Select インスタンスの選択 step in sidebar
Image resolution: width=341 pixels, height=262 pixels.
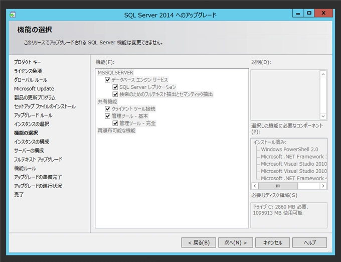[x=32, y=124]
